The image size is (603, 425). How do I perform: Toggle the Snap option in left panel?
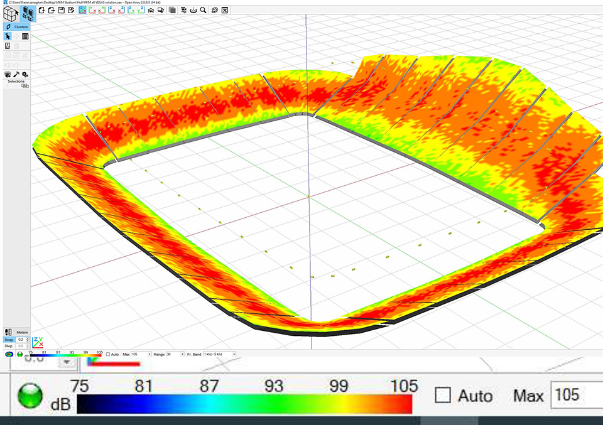pos(8,340)
